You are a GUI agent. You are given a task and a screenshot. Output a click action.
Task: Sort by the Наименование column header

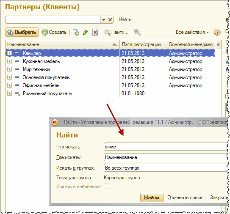[63, 44]
